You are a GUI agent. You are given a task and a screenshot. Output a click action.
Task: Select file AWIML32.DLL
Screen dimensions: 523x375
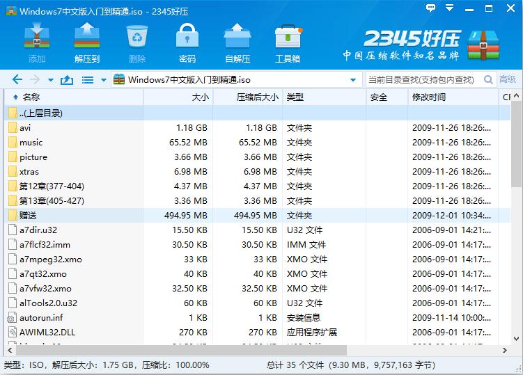pos(258,333)
